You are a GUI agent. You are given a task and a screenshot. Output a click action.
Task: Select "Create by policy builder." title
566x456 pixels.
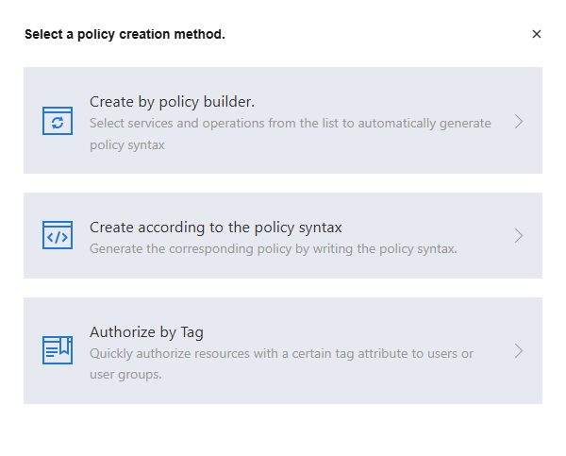(x=172, y=101)
